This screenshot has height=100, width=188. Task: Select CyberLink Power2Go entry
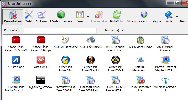coord(65,64)
